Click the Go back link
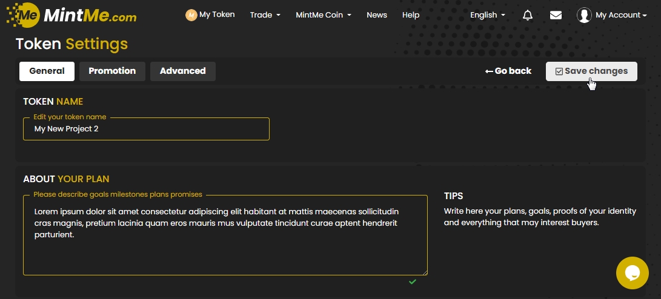 (x=508, y=71)
